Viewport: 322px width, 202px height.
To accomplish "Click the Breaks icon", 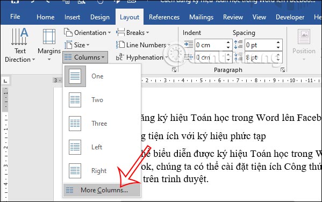I will 120,32.
